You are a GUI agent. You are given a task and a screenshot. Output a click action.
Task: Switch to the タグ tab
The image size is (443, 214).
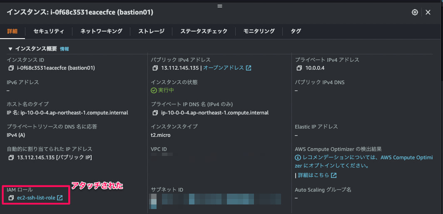pyautogui.click(x=296, y=31)
